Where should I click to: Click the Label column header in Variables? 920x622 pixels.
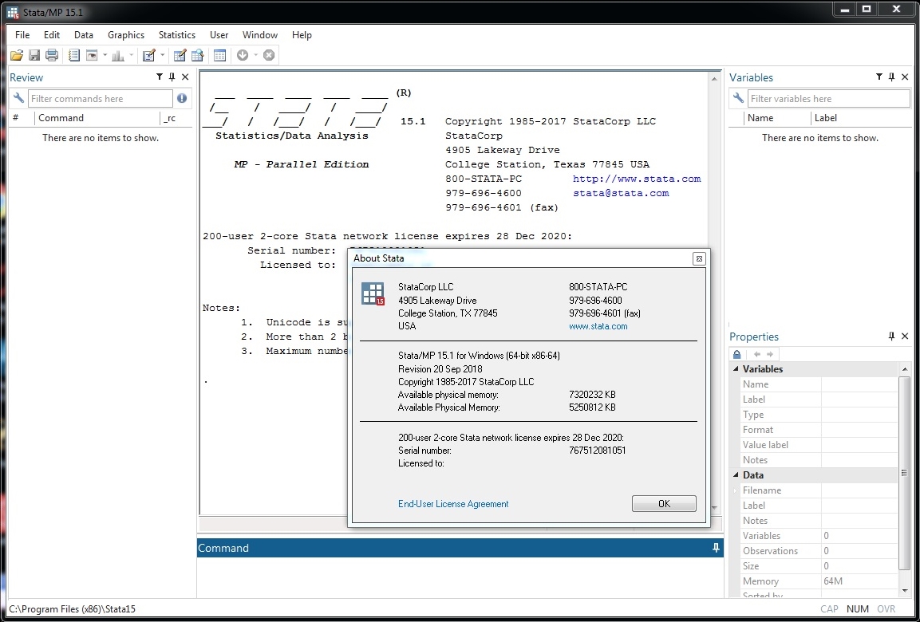click(x=861, y=118)
